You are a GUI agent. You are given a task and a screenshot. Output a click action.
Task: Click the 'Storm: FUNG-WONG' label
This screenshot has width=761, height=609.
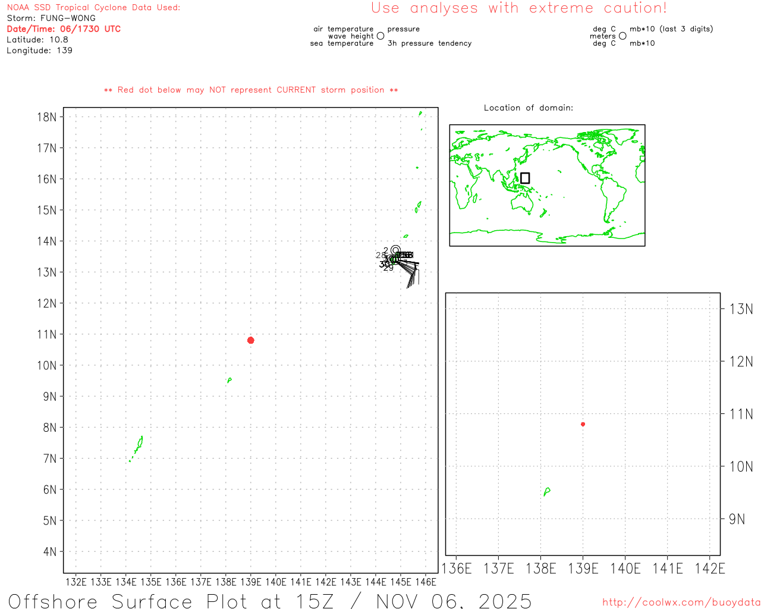coord(51,18)
